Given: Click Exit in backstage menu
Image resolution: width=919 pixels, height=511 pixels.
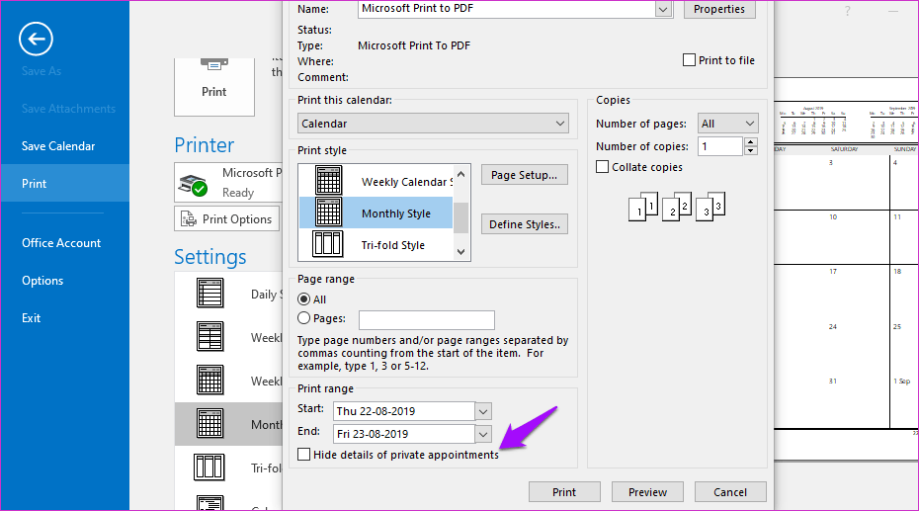Looking at the screenshot, I should 31,317.
